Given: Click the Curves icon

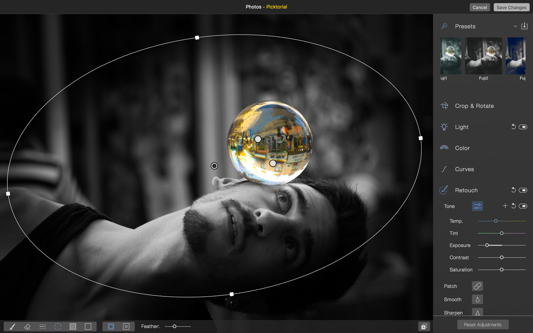Looking at the screenshot, I should [444, 169].
